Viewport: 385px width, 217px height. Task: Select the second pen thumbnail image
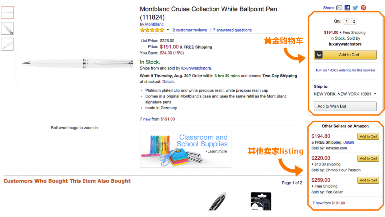point(7,28)
